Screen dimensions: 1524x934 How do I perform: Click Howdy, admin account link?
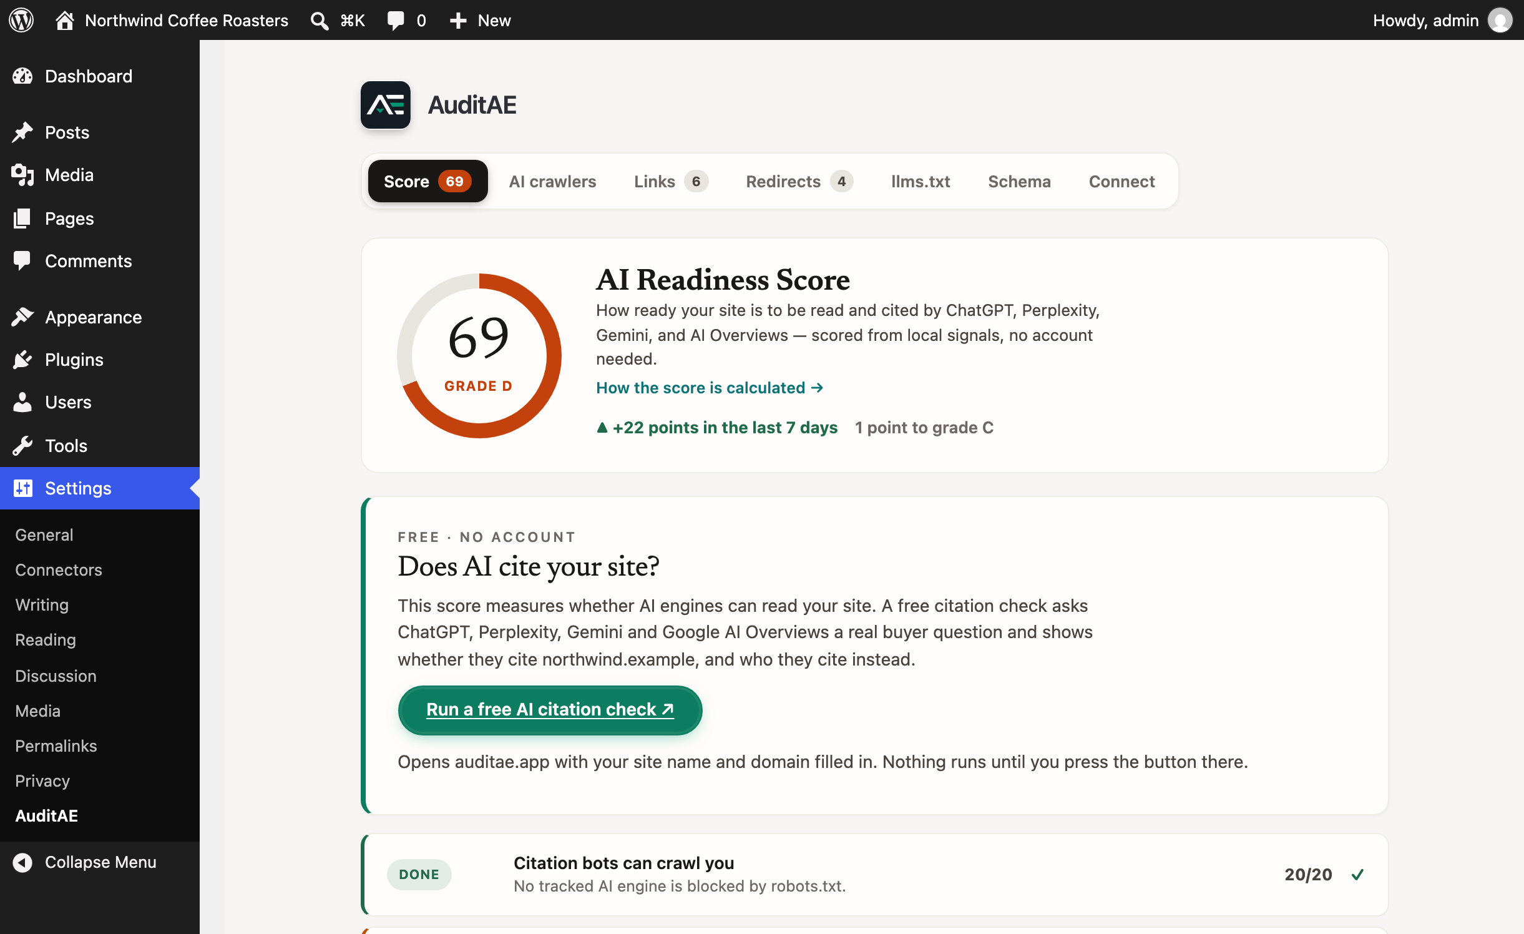[x=1426, y=21]
